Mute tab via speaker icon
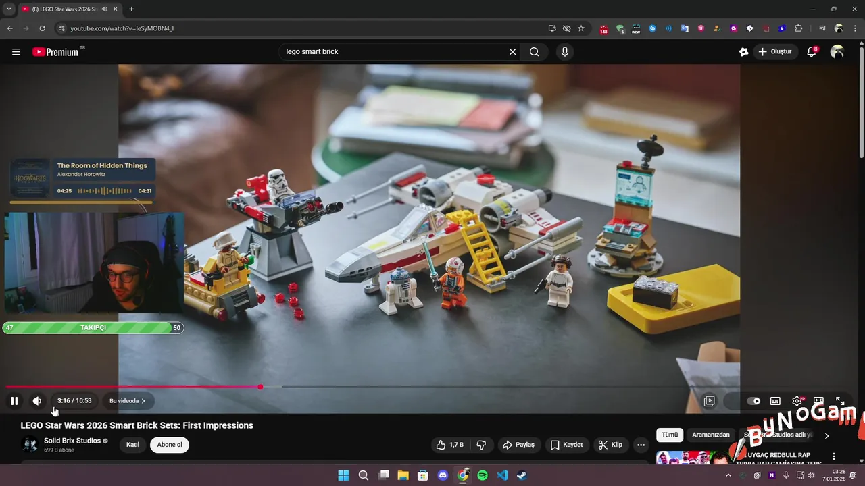 coord(104,9)
